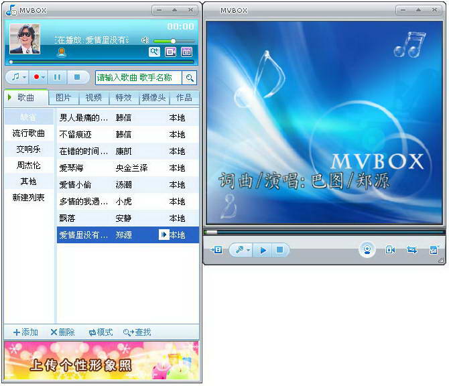Screen dimensions: 449x386
Task: Select the highlighted default list category
Action: coord(29,117)
